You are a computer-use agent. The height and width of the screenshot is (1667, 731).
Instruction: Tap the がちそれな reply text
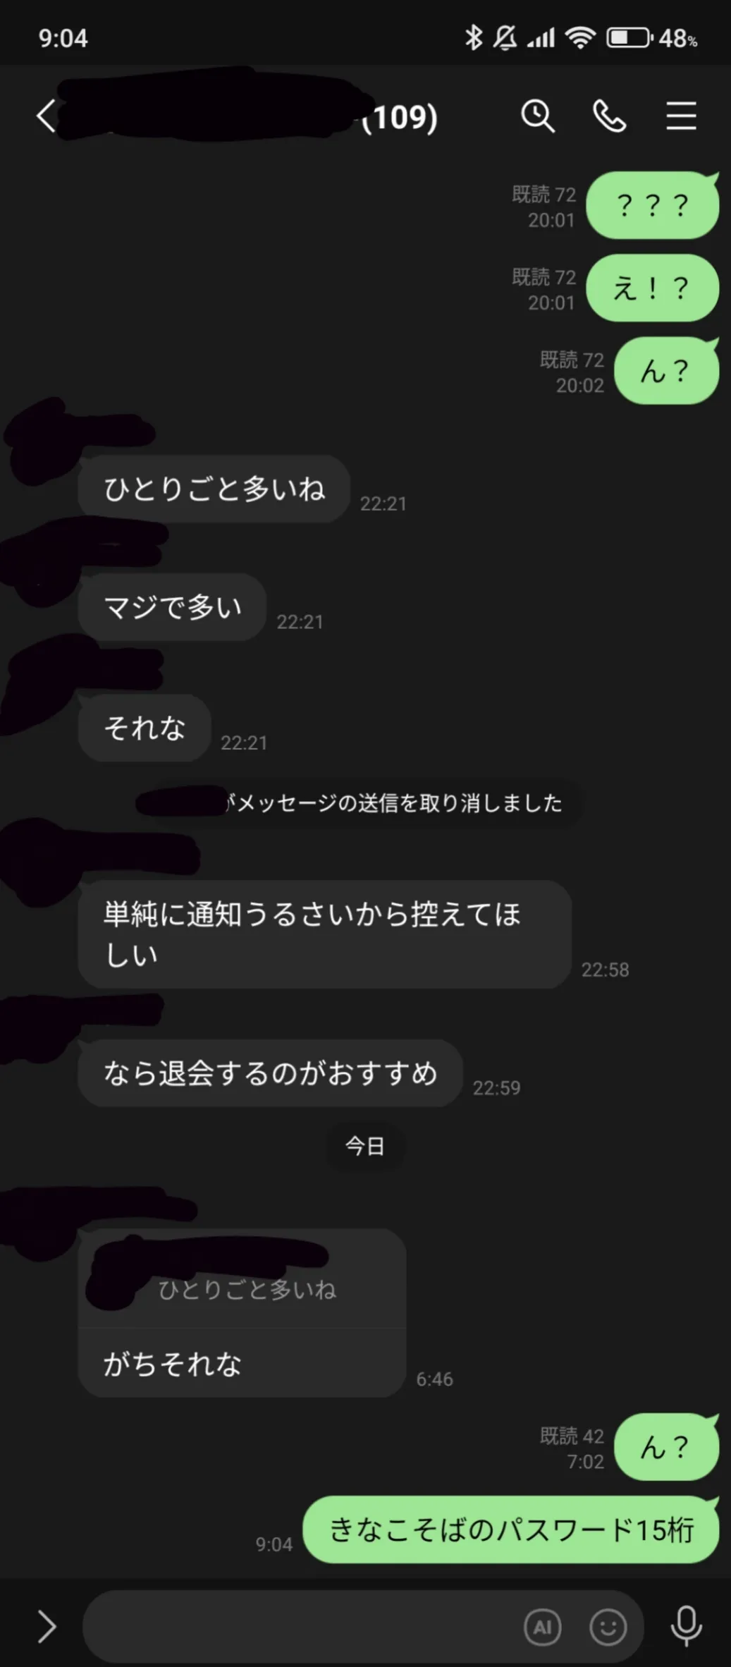point(173,1364)
